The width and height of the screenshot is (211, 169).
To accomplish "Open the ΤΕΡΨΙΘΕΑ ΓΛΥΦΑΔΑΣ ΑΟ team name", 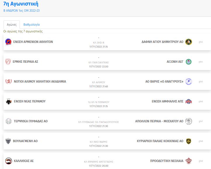I will (x=31, y=121).
